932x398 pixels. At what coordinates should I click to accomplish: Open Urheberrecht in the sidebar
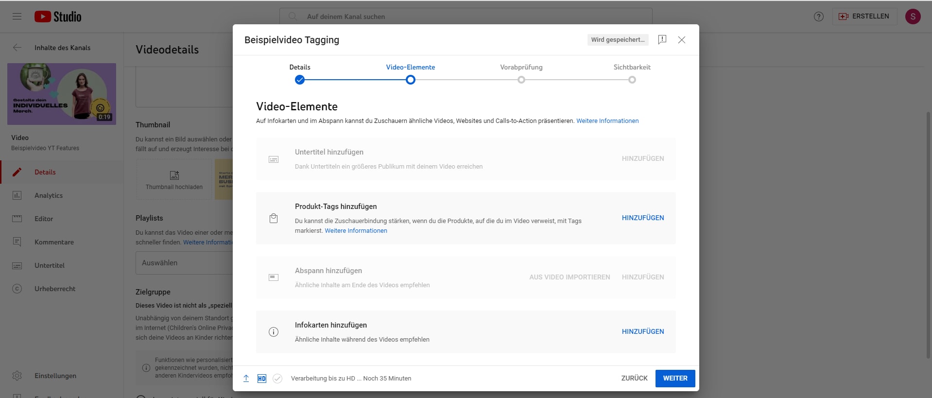tap(62, 289)
